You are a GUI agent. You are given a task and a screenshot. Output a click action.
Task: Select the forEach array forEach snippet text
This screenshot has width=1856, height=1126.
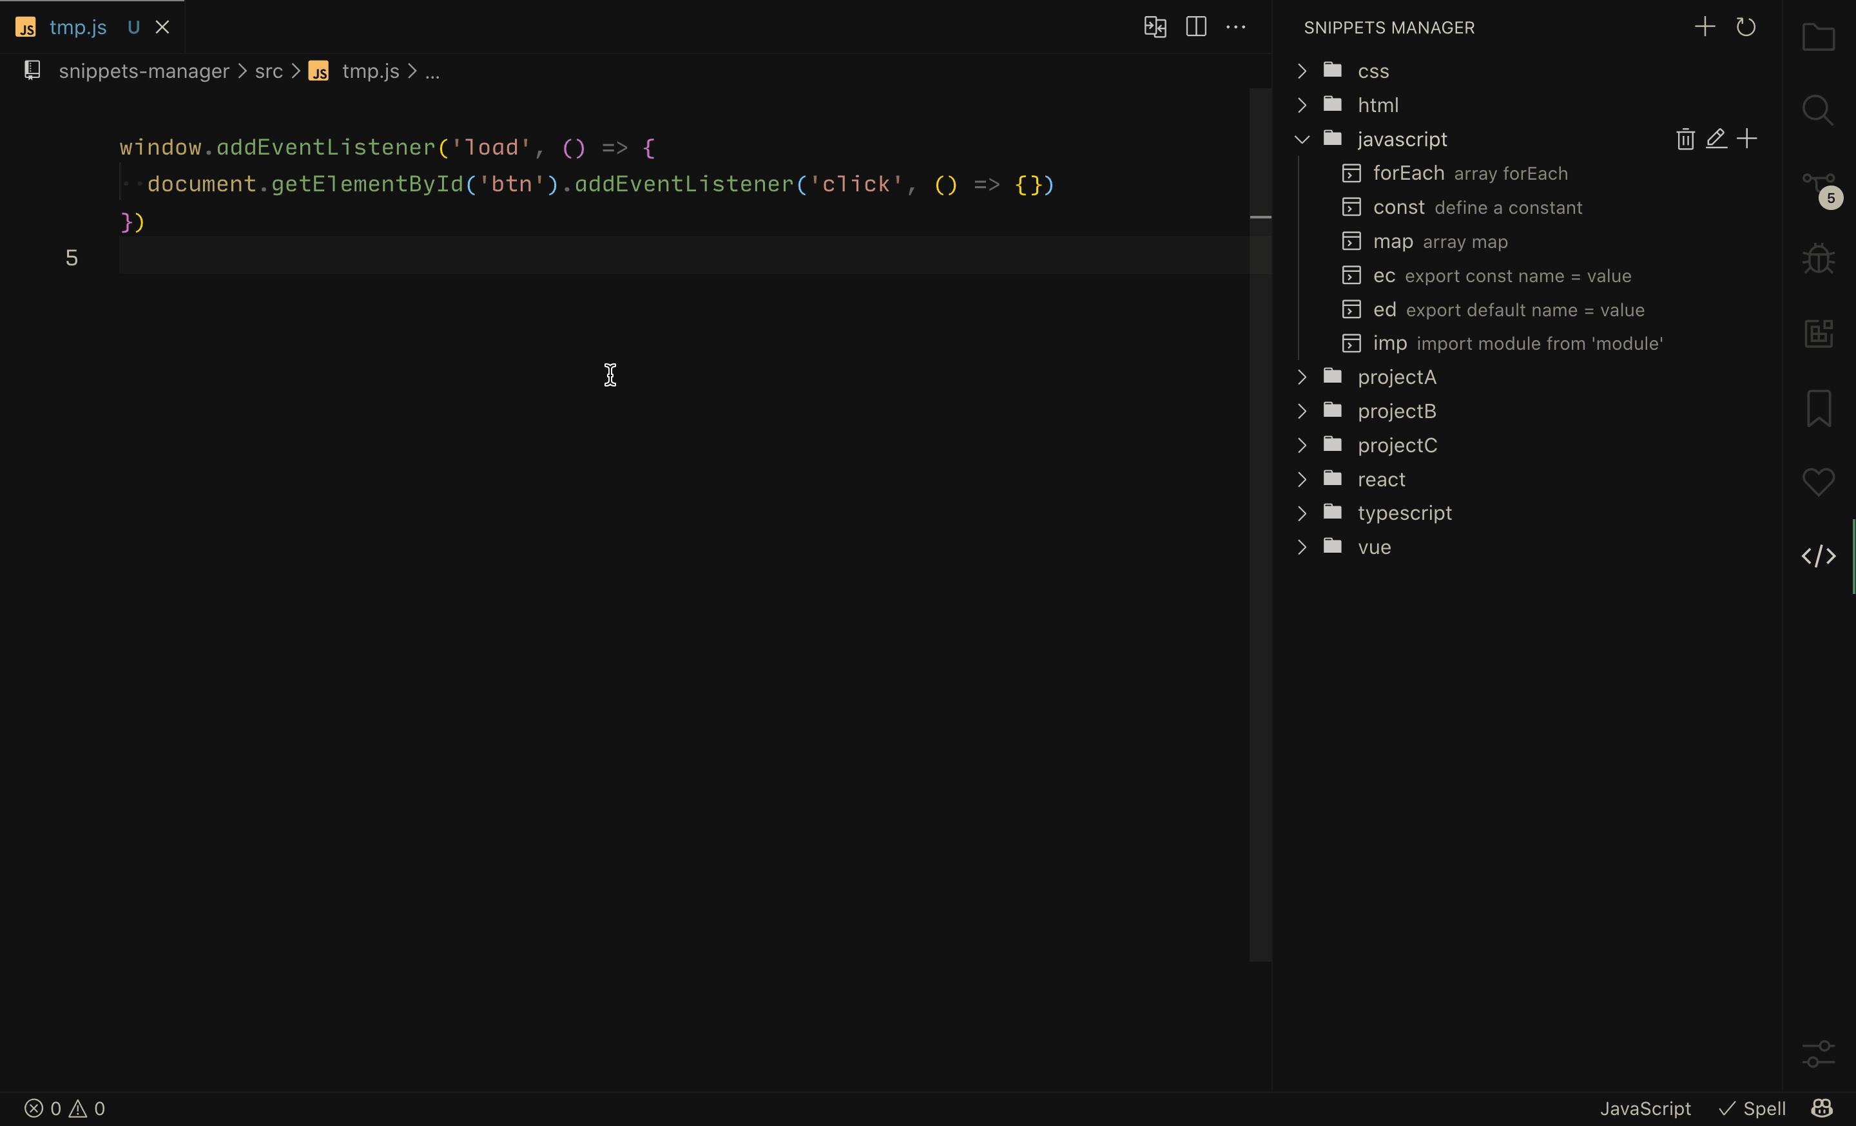click(x=1471, y=173)
